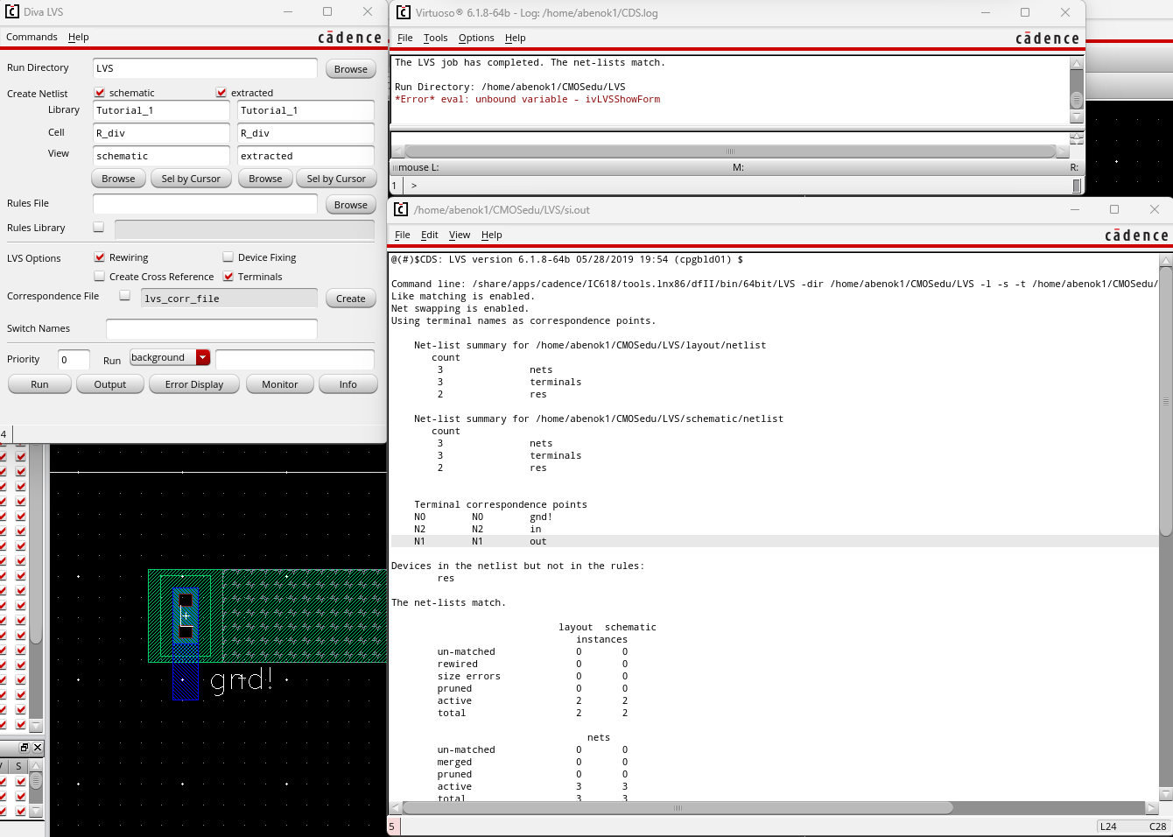Click the si.out window title icon
The height and width of the screenshot is (837, 1173).
[x=401, y=209]
